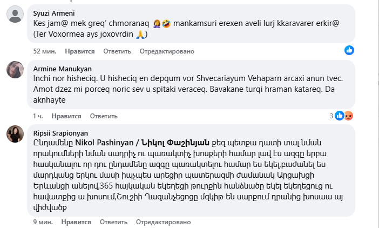Image resolution: width=379 pixels, height=228 pixels.
Task: Open the 9 мин. timestamp link
Action: click(x=43, y=222)
